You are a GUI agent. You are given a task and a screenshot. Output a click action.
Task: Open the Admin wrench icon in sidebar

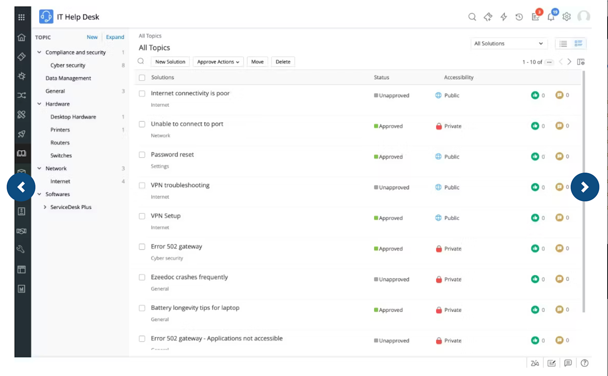coord(21,250)
